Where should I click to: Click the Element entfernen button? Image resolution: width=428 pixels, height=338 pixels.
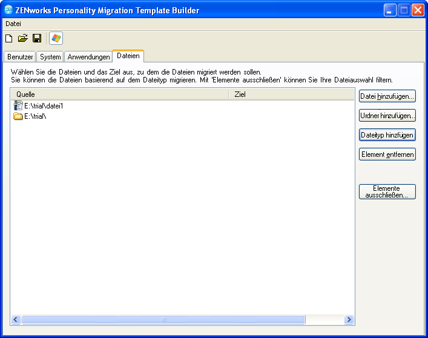tap(387, 154)
